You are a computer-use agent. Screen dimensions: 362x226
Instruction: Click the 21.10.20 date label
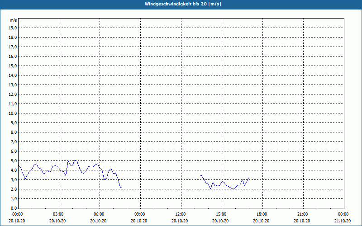(343, 221)
